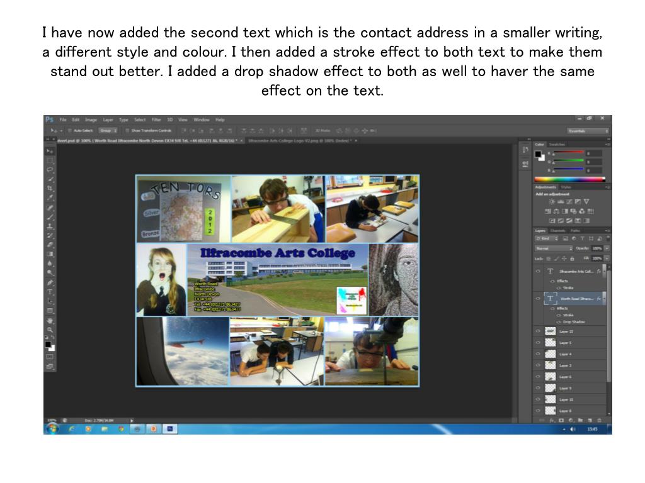Screen dimensions: 645x483
Task: Select the Crop tool
Action: point(50,189)
